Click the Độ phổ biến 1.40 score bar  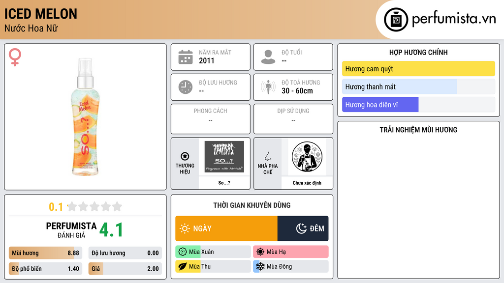(45, 269)
